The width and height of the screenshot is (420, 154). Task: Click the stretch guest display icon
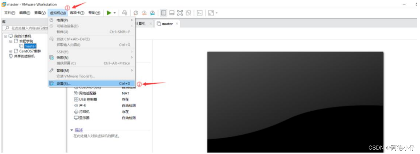(x=211, y=13)
